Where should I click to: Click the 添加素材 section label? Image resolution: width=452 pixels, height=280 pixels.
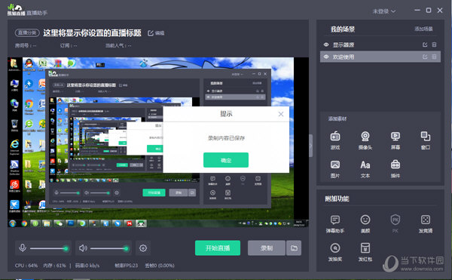pyautogui.click(x=337, y=118)
